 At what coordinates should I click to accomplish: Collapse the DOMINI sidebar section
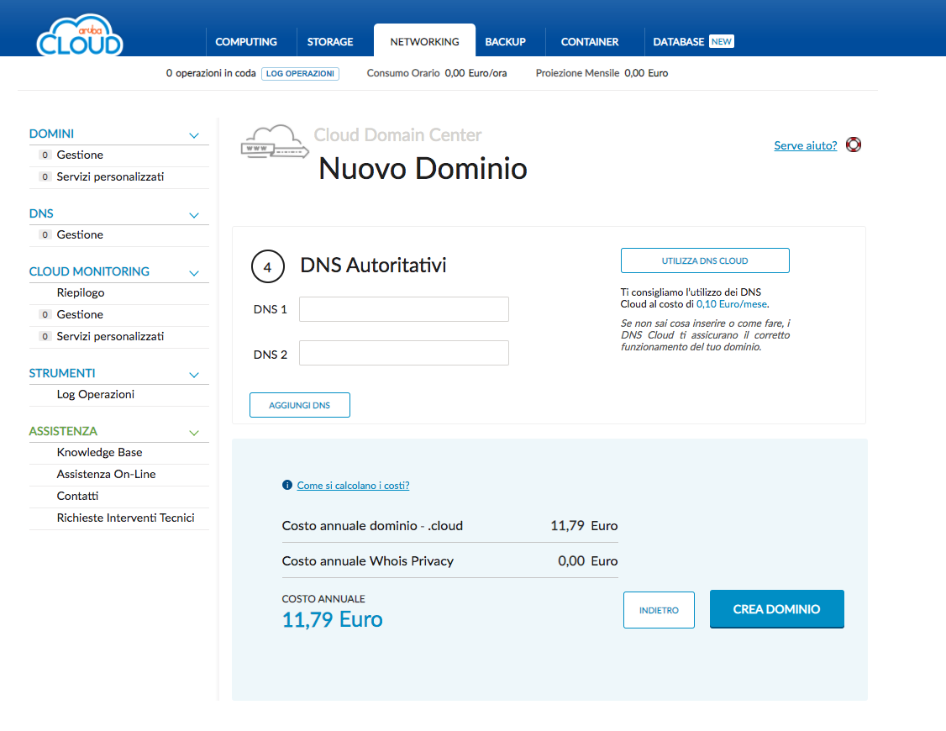click(x=194, y=134)
